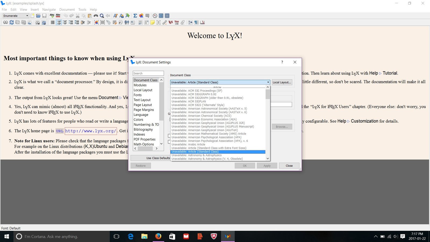Focus the Search field in Document Settings
Screen dimensions: 430x242
coord(148,73)
